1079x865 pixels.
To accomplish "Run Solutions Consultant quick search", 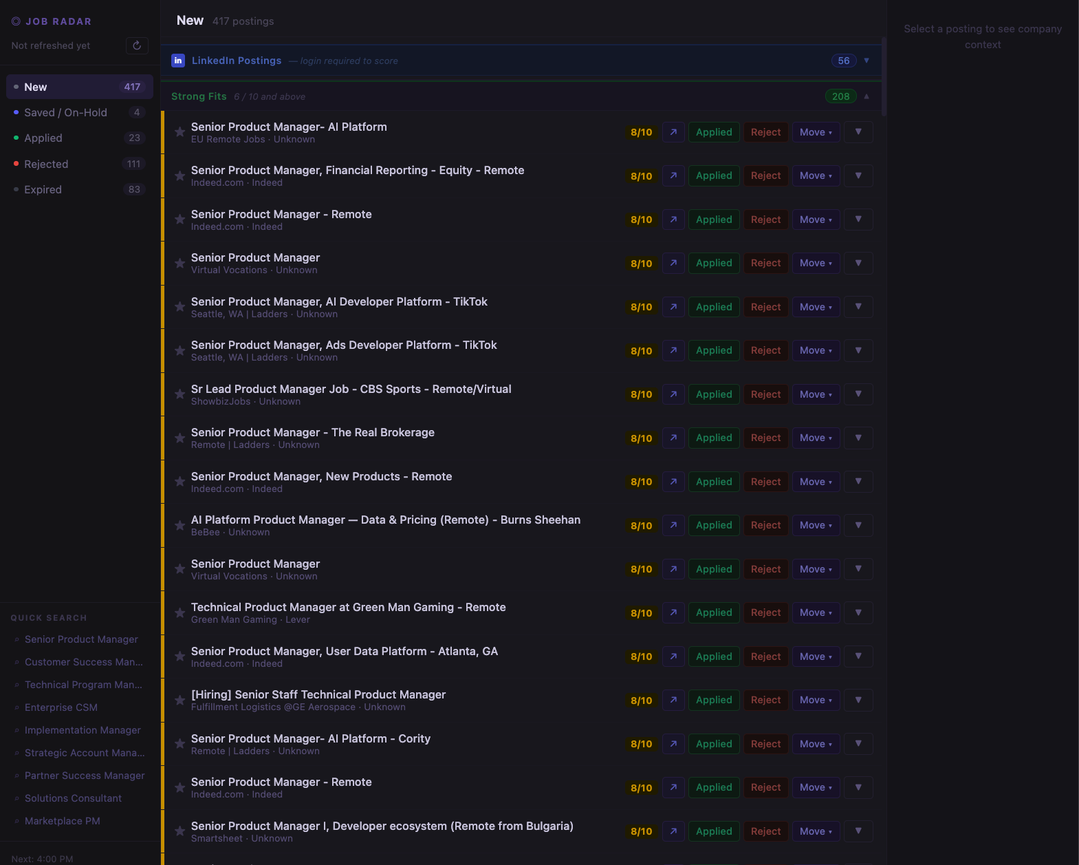I will tap(73, 798).
